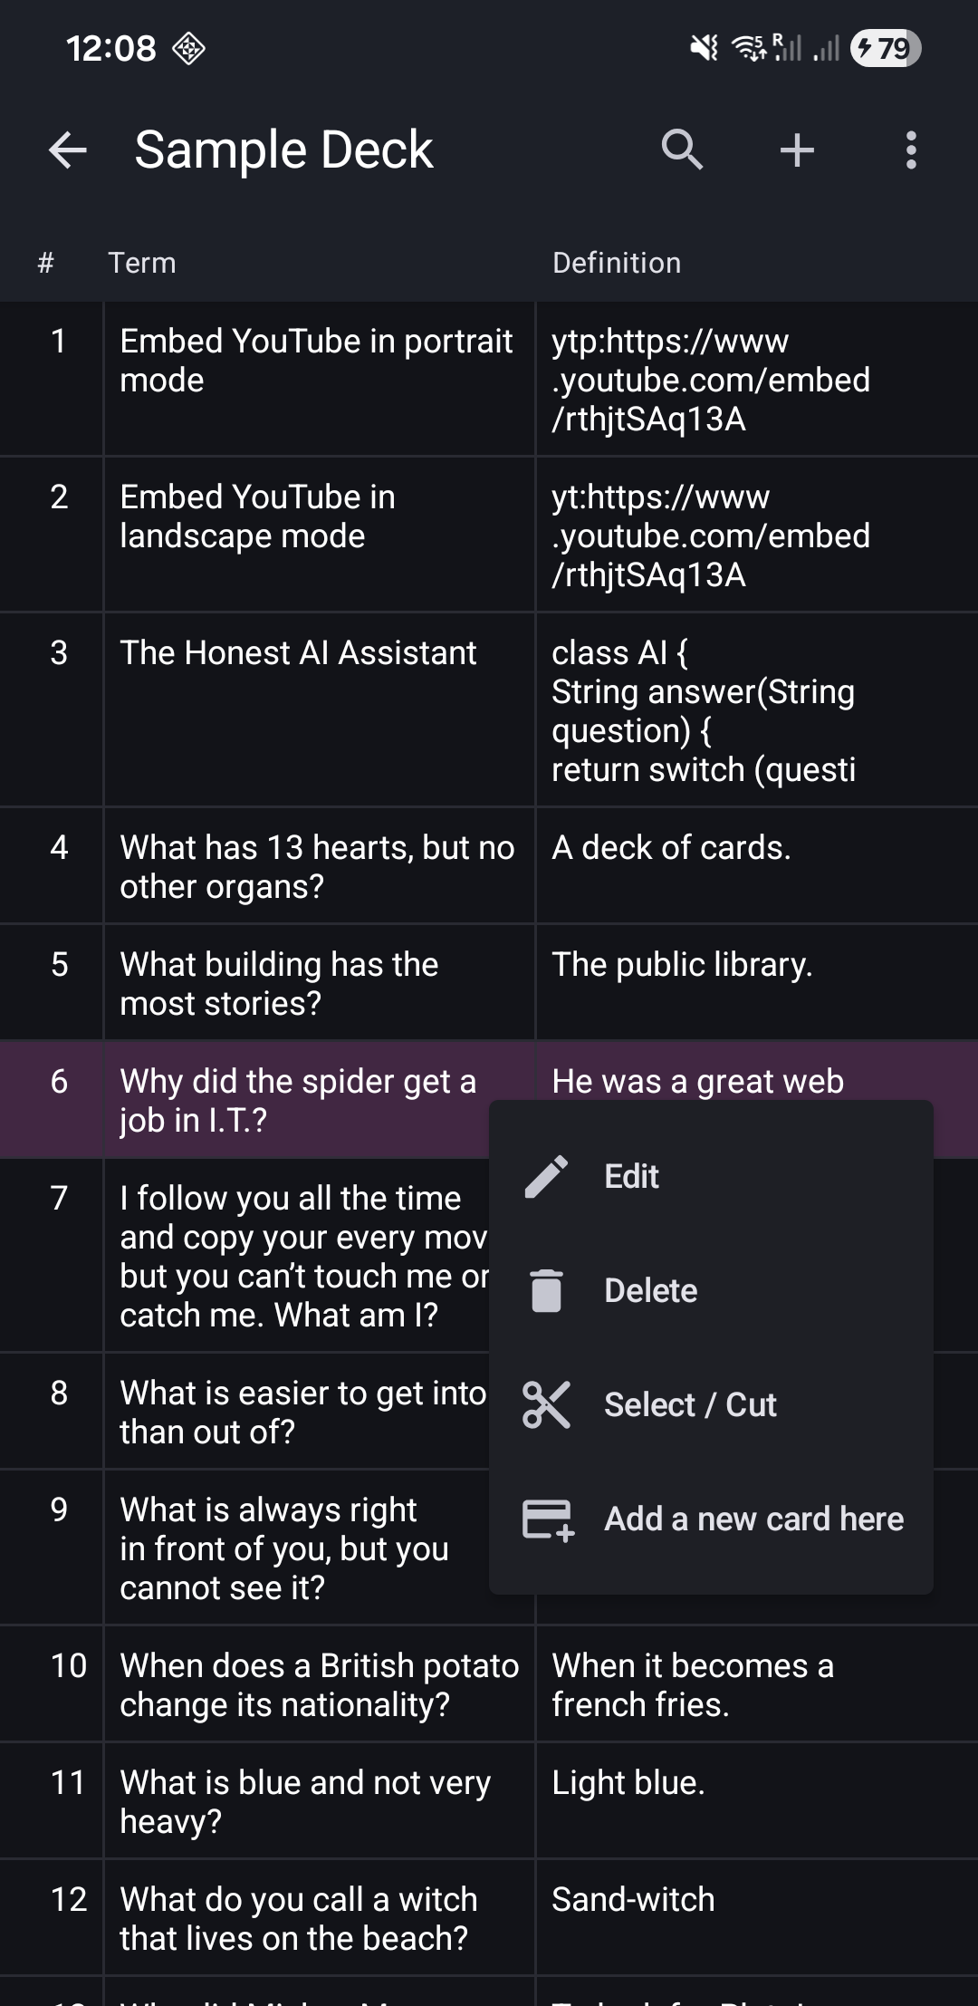Select 'Add a new card here'

point(753,1519)
